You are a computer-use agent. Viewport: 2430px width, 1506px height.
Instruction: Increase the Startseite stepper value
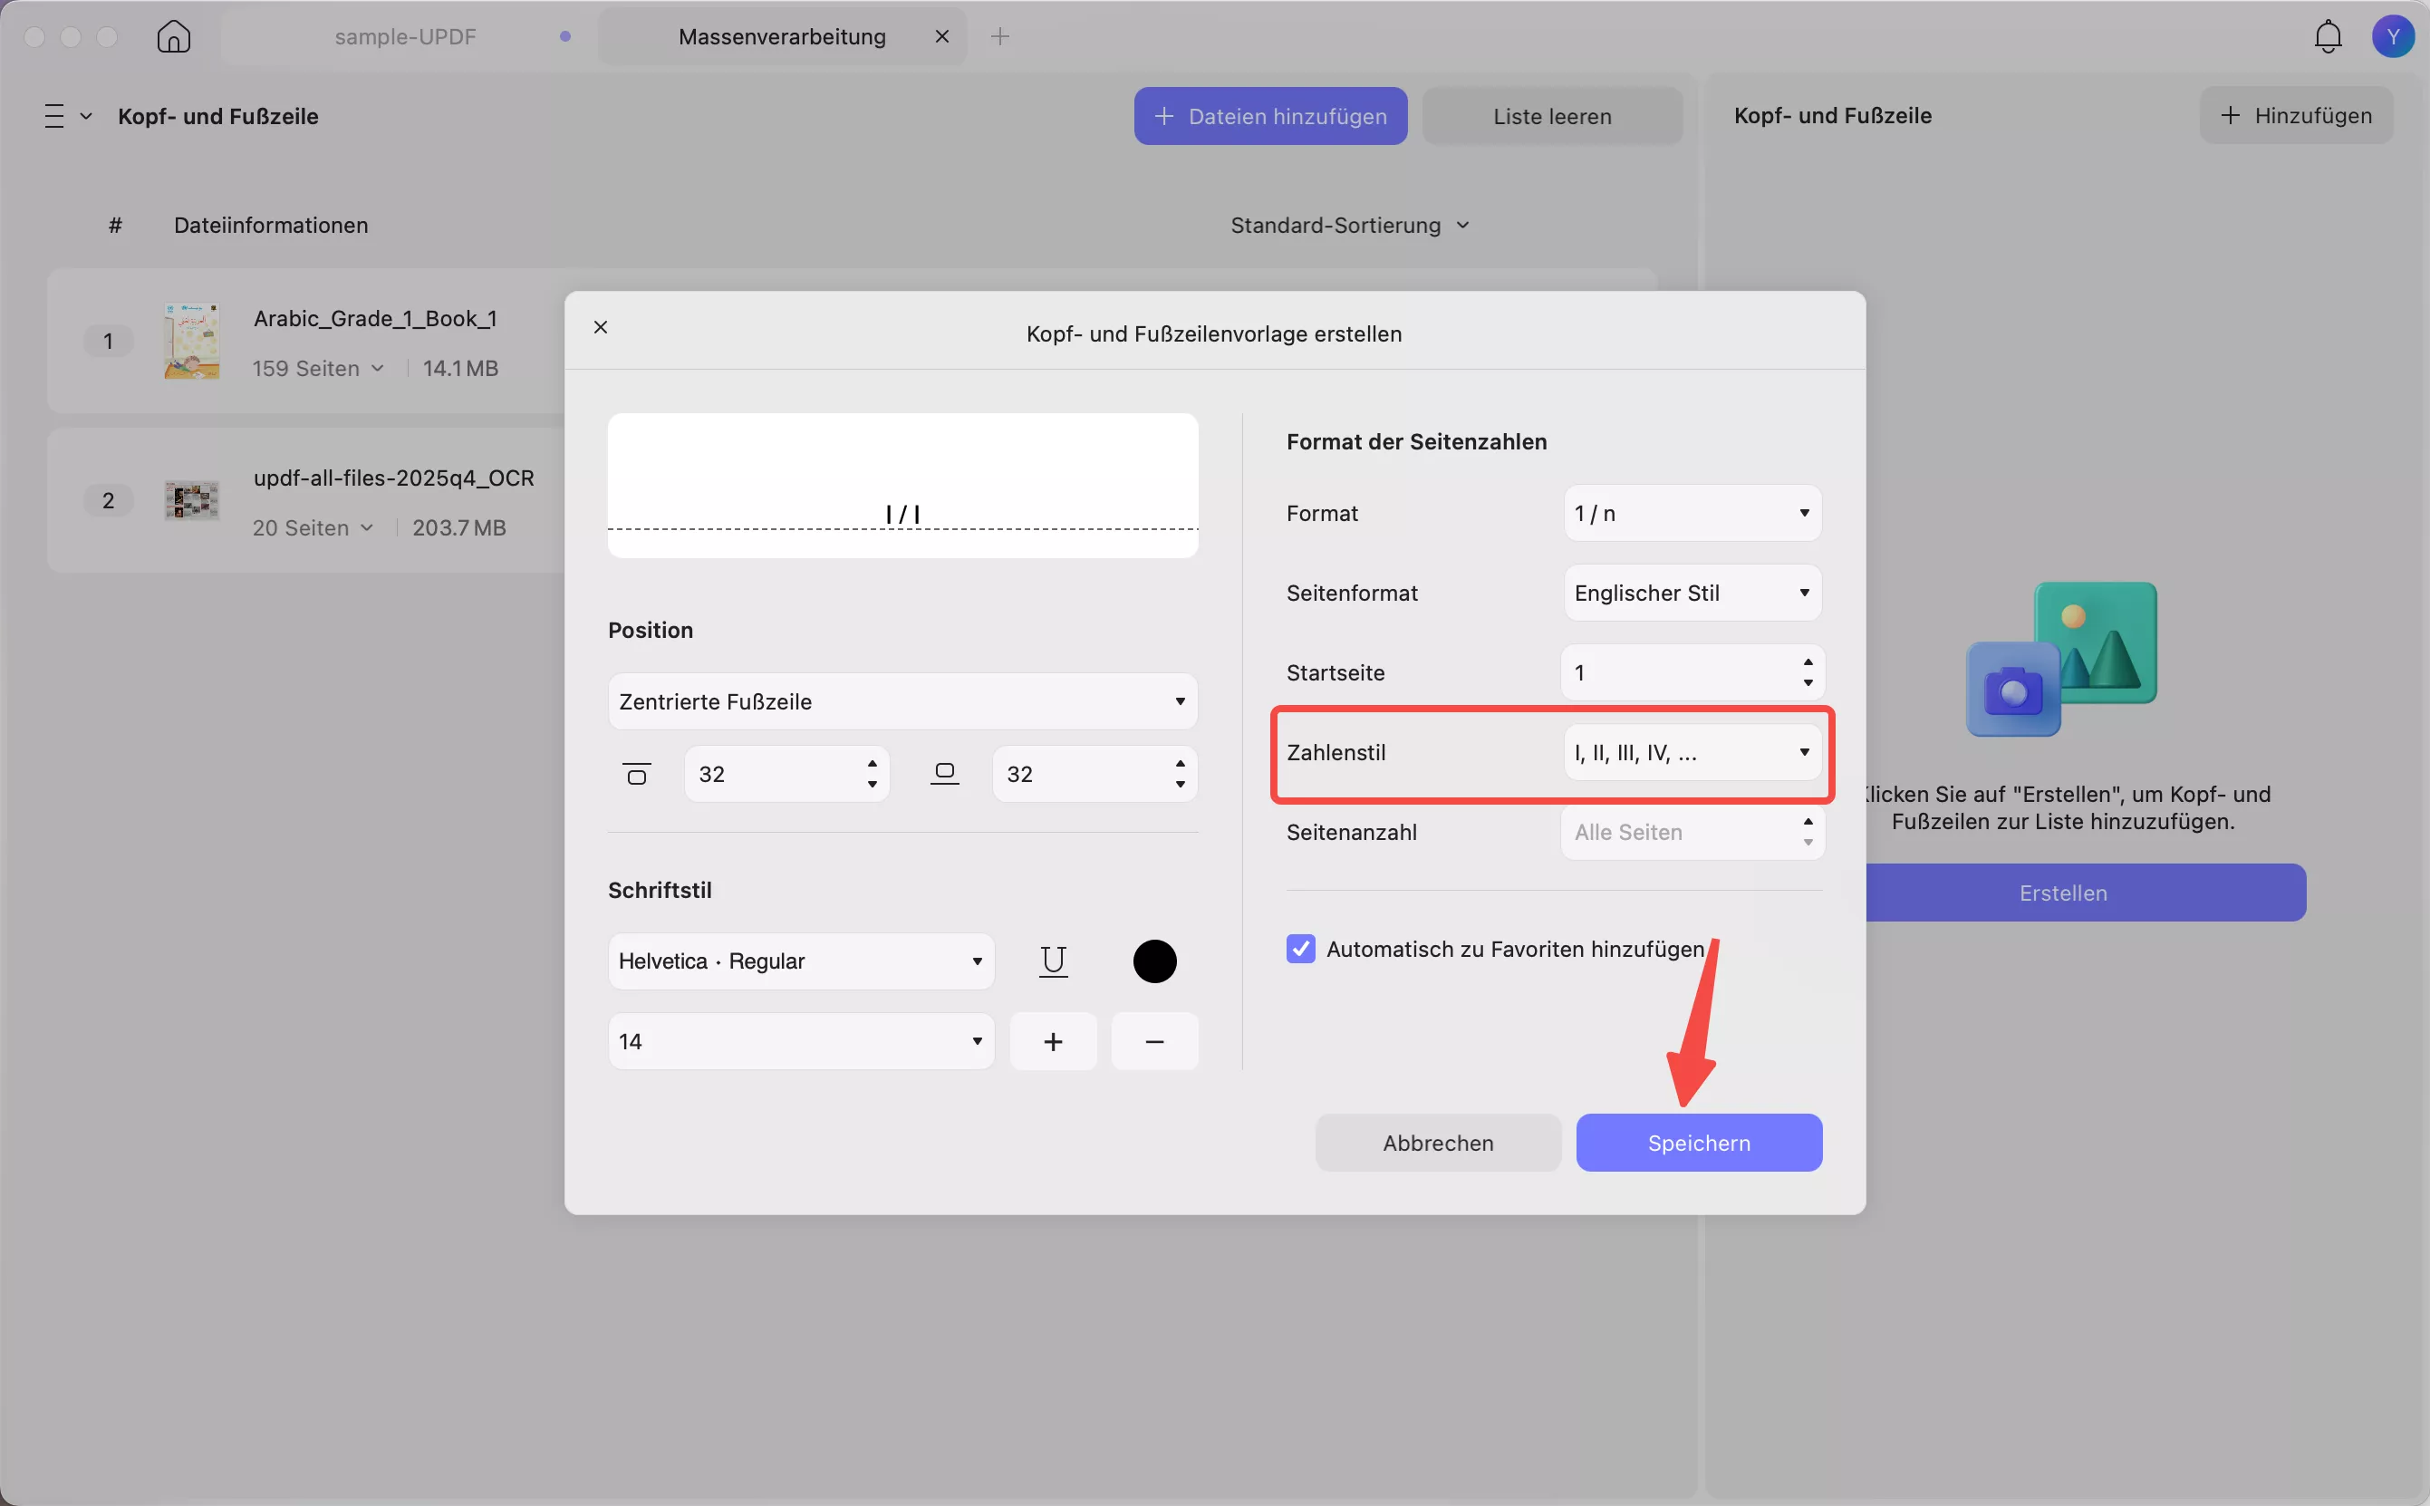point(1808,662)
